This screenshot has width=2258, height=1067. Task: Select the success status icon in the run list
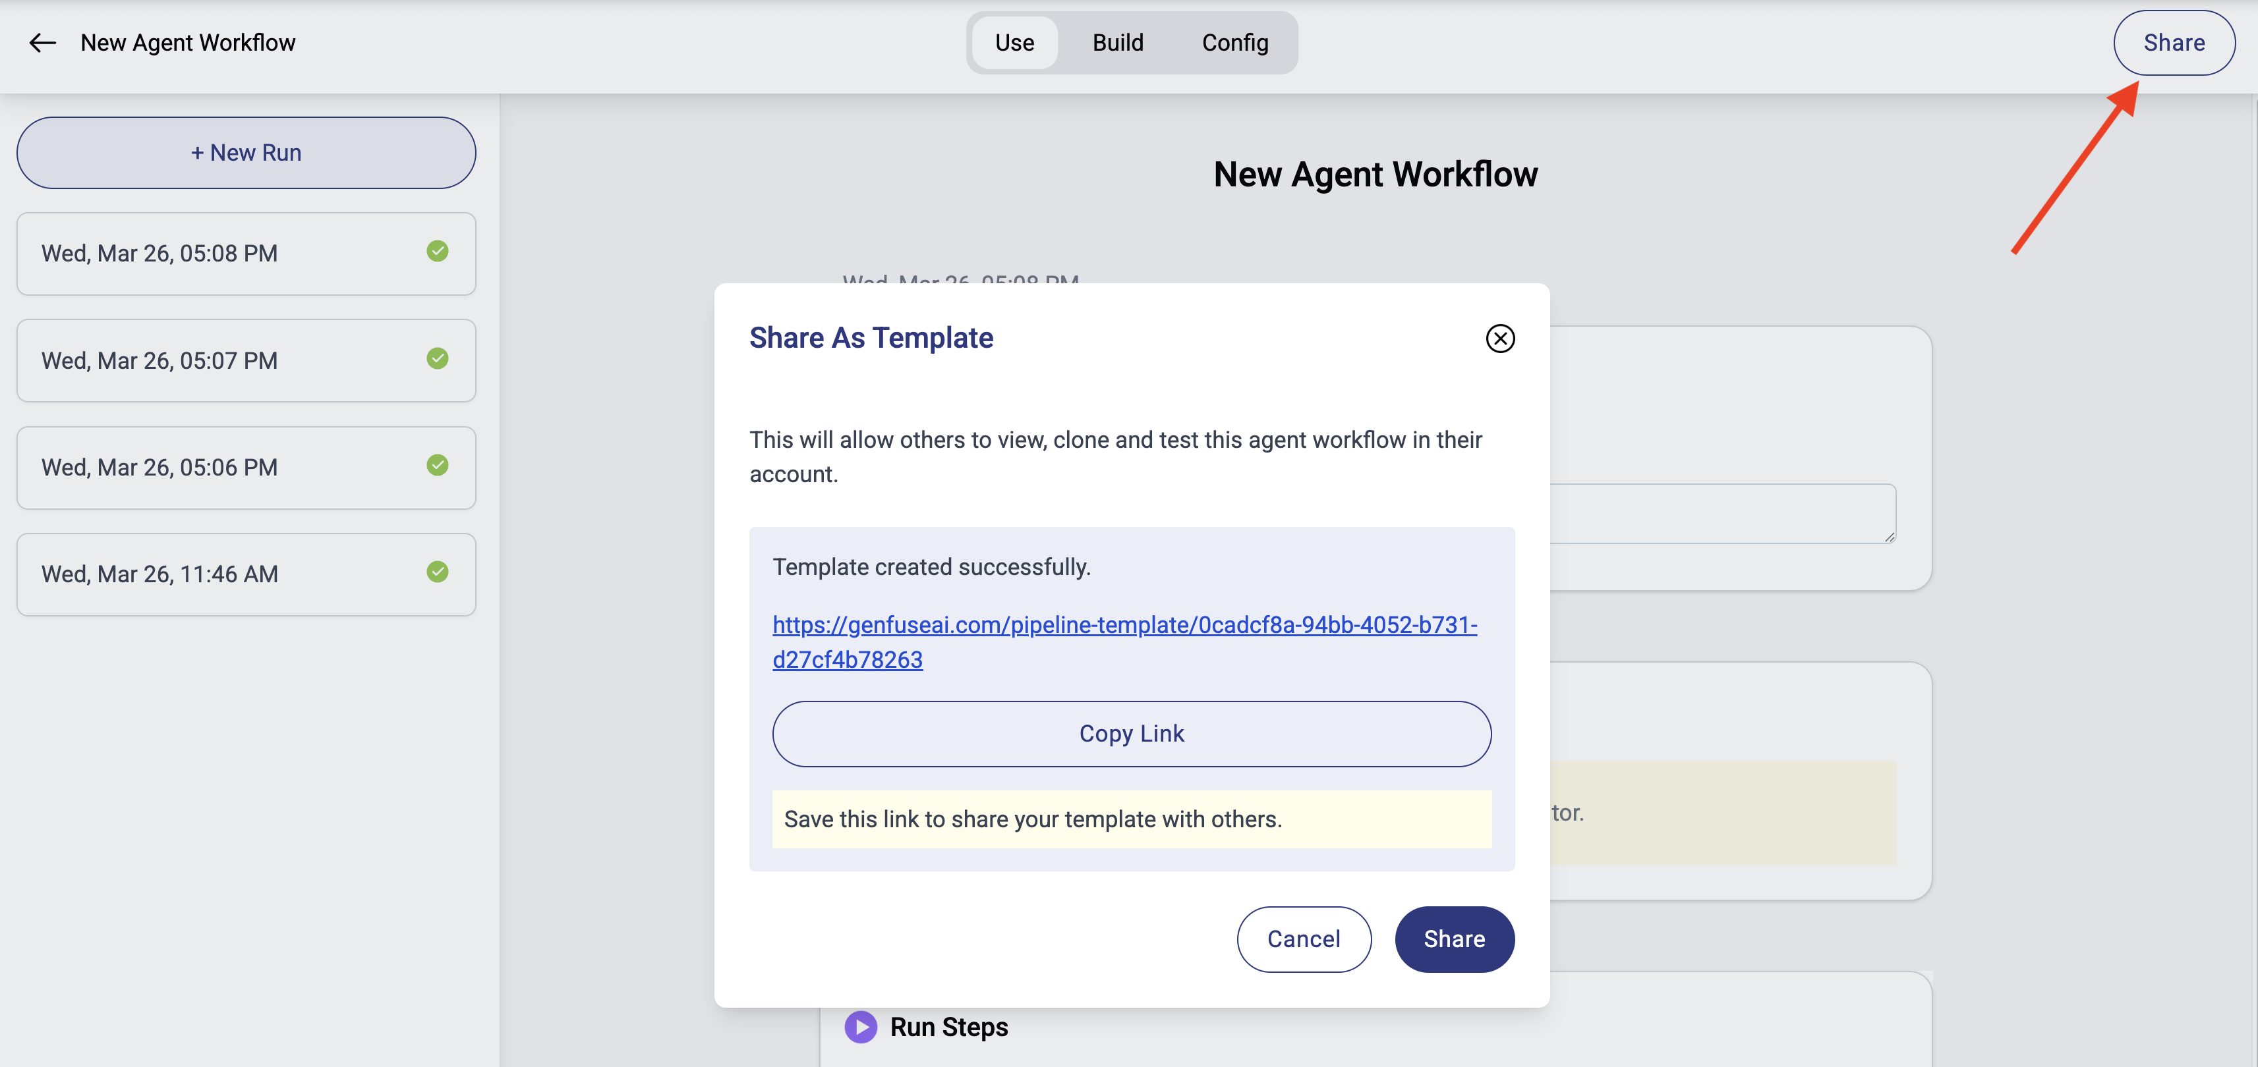(x=438, y=252)
